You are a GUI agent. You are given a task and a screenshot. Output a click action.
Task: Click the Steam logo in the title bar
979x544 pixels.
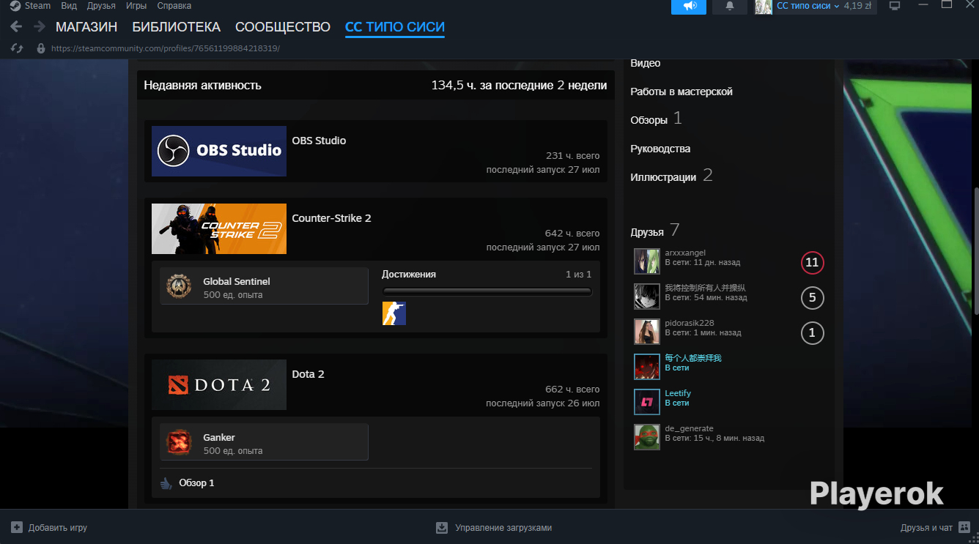click(x=15, y=6)
